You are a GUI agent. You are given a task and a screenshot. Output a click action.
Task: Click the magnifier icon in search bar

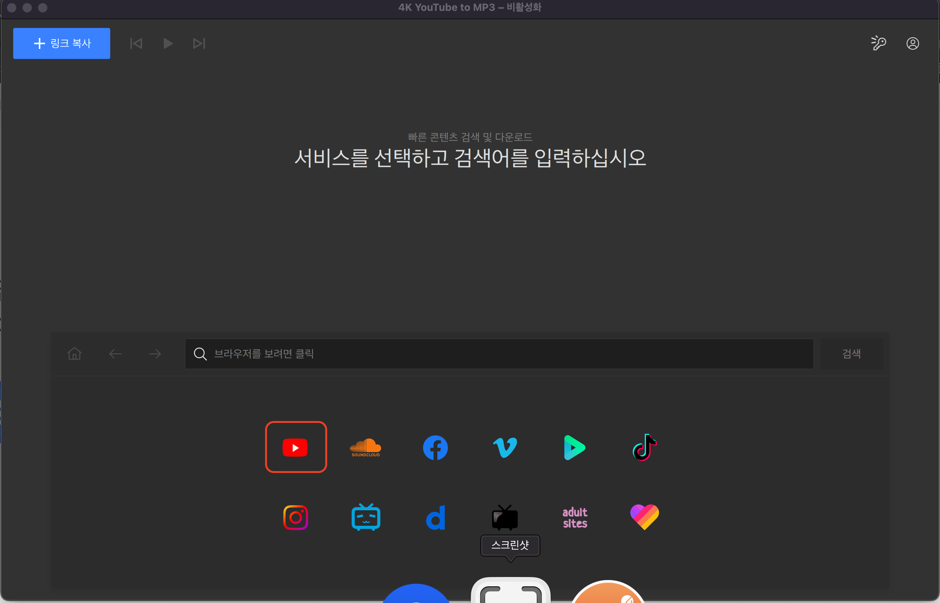200,354
